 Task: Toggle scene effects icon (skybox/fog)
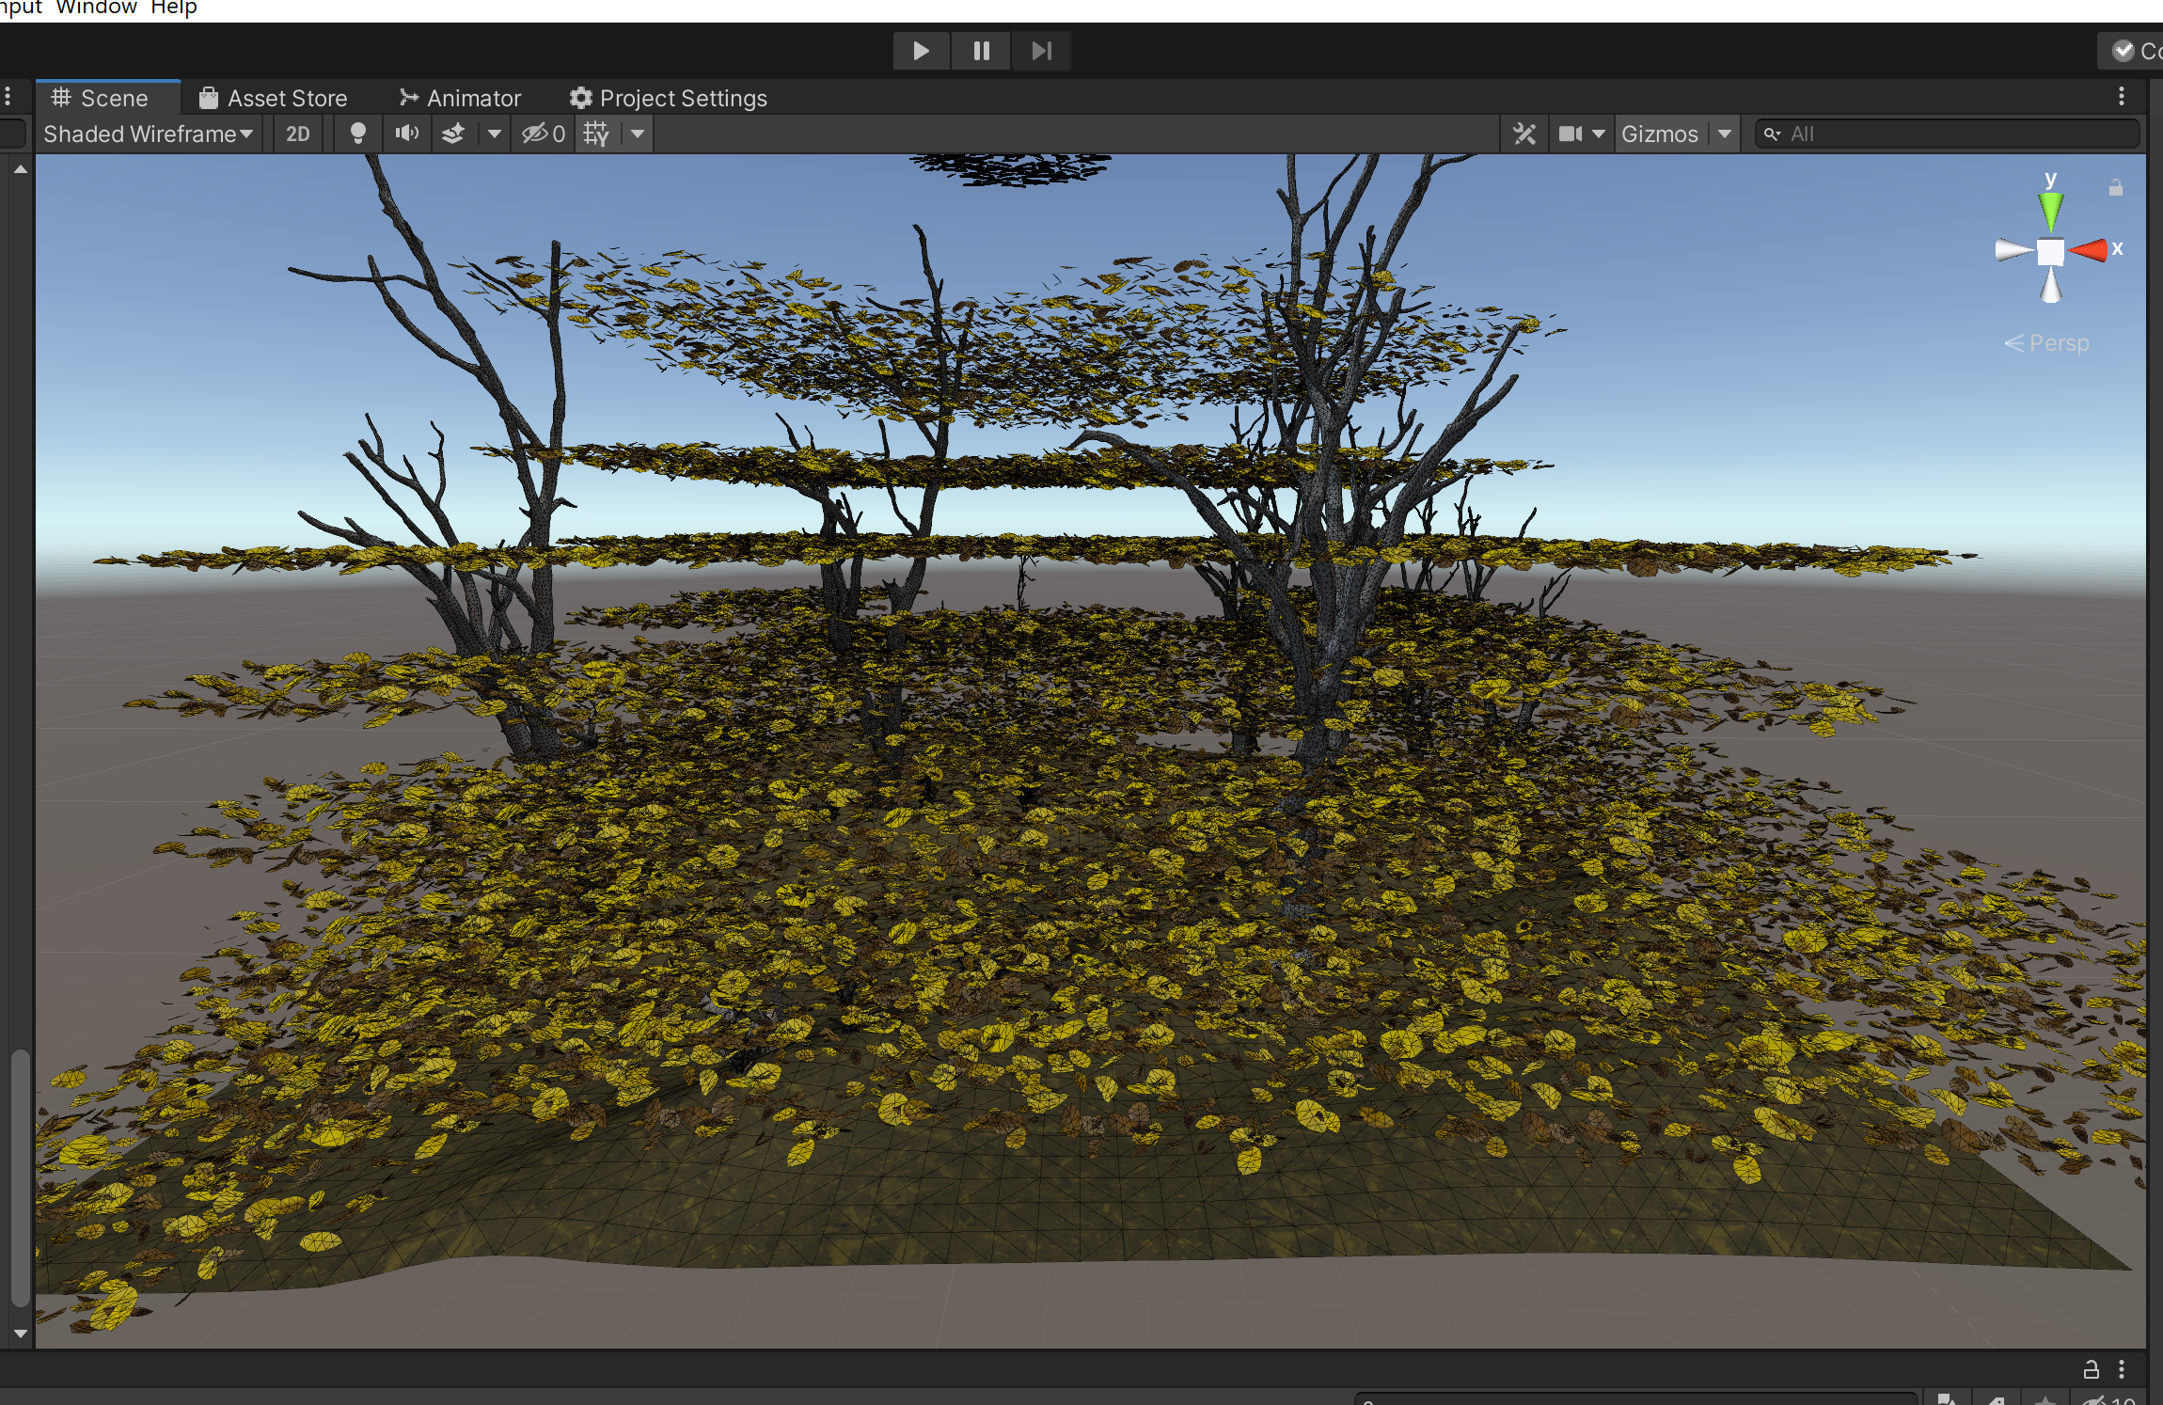click(x=454, y=134)
